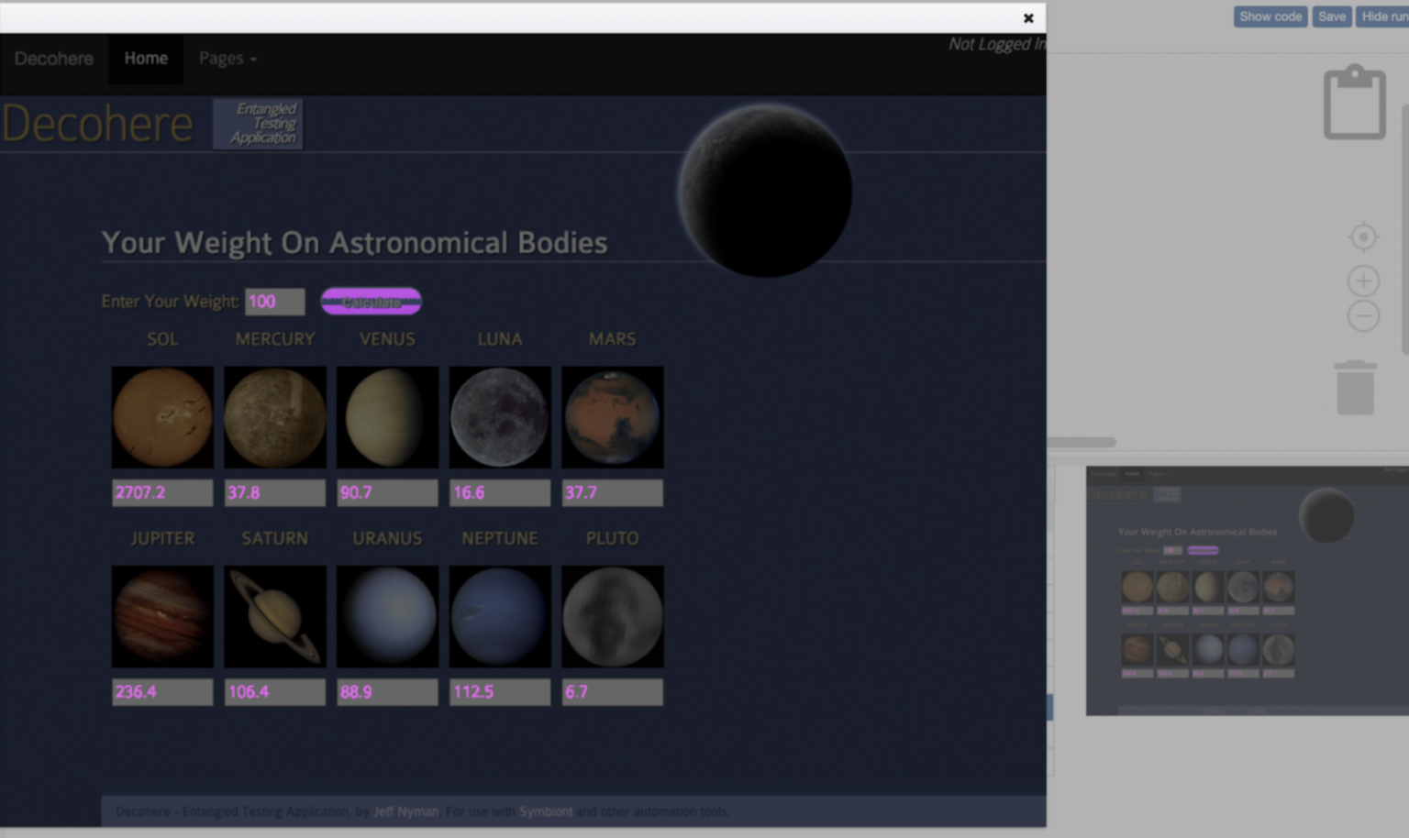Click the Sol sun image
This screenshot has height=838, width=1409.
[162, 416]
